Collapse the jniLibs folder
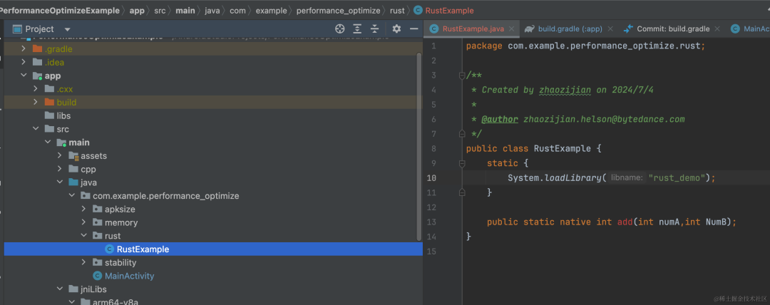The height and width of the screenshot is (305, 770). 59,289
